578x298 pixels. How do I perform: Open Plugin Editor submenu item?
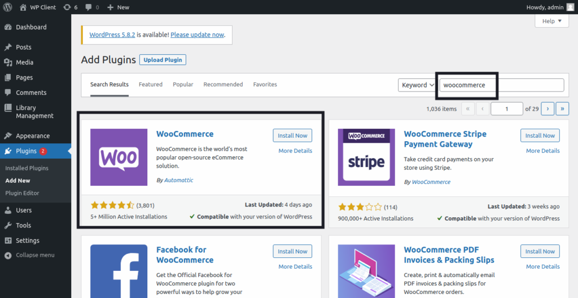22,193
